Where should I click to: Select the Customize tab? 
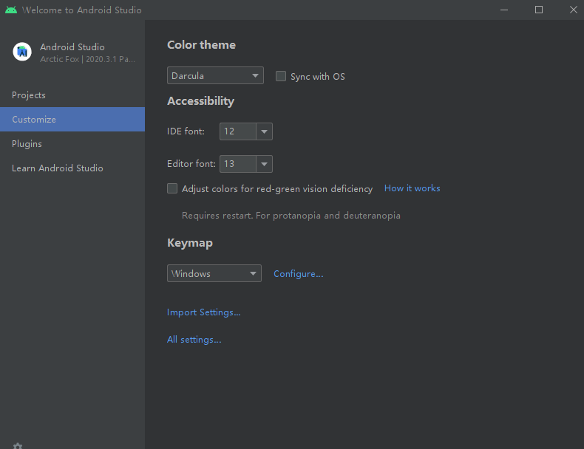72,119
